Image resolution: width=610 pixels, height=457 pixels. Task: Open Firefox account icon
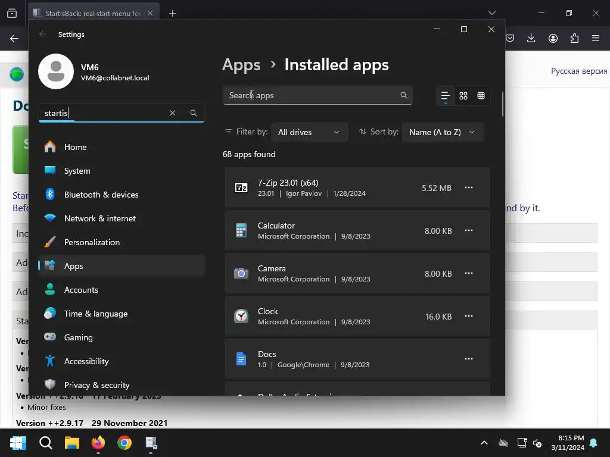coord(553,38)
